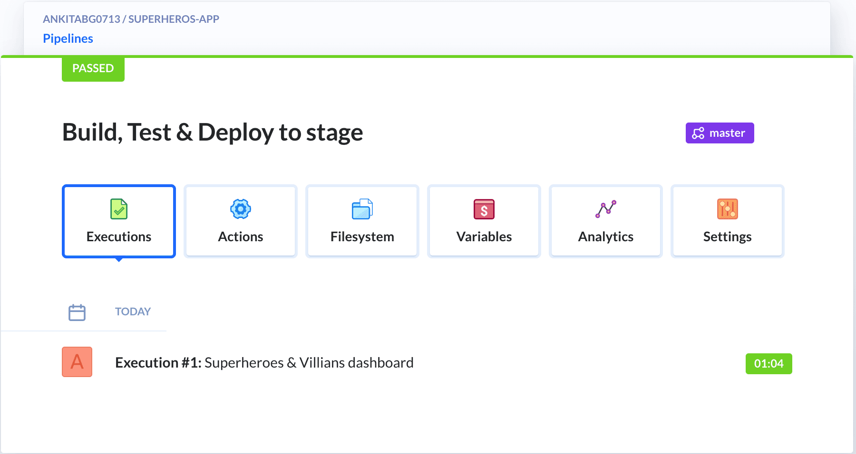
Task: Select the Settings tab label
Action: [728, 236]
